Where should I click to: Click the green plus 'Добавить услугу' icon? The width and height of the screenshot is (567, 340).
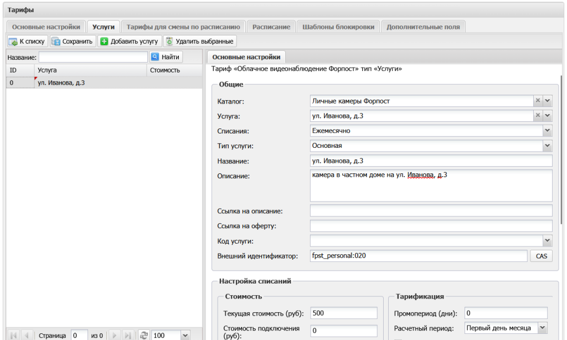click(104, 41)
